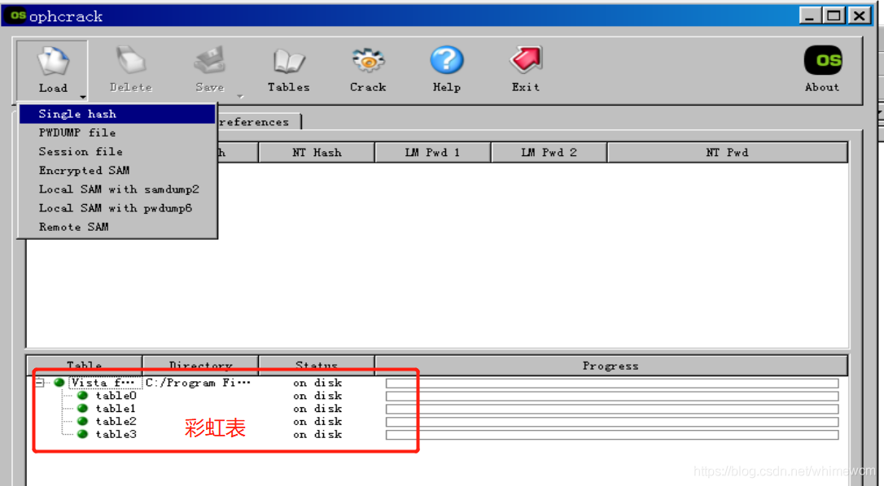Screen dimensions: 884x486
Task: Click the Save toolbar icon
Action: (x=210, y=60)
